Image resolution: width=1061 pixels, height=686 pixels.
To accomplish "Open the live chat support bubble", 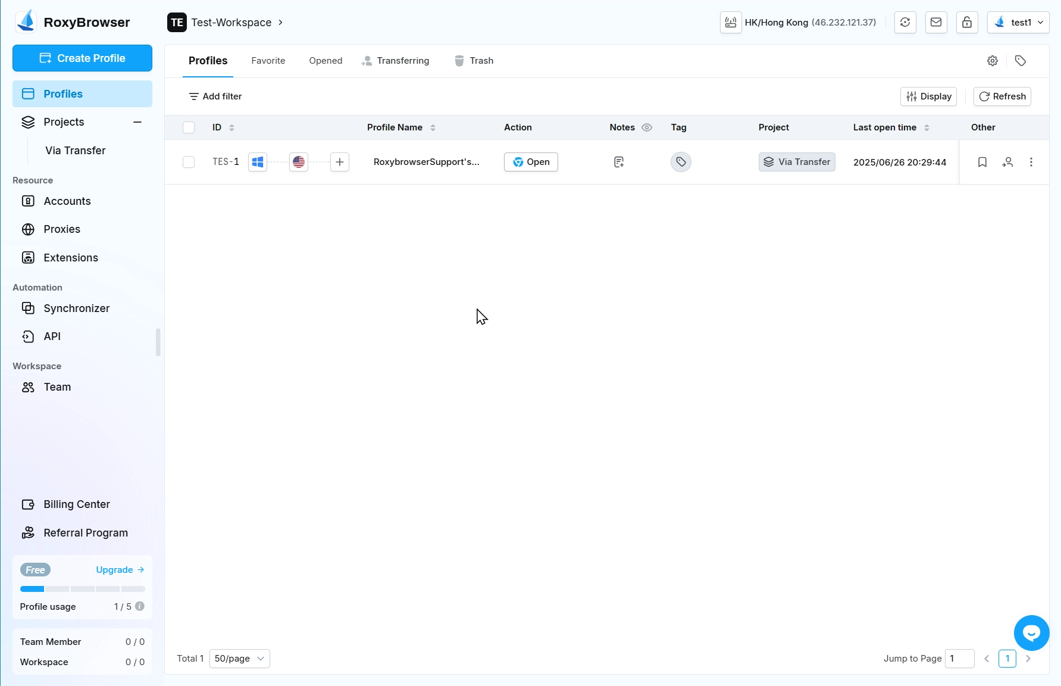I will pos(1032,633).
